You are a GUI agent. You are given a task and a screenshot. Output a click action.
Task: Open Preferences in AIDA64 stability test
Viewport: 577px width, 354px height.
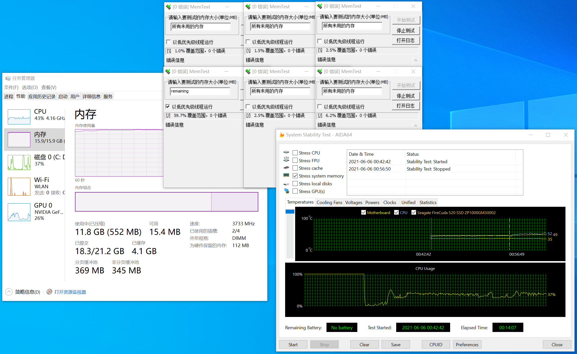tap(467, 344)
